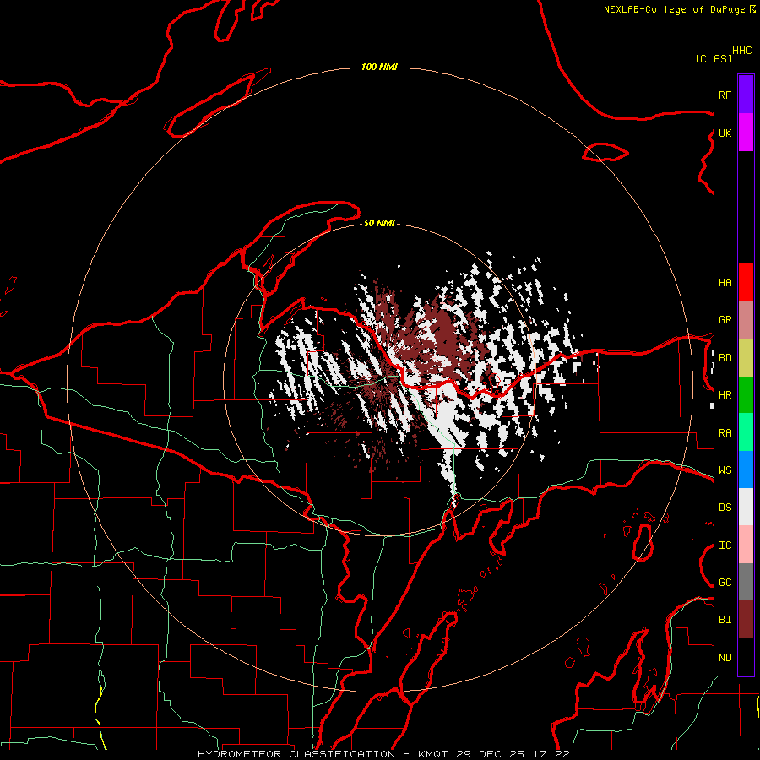Click the "GC" legend label
Viewport: 760px width, 760px height.
point(725,583)
